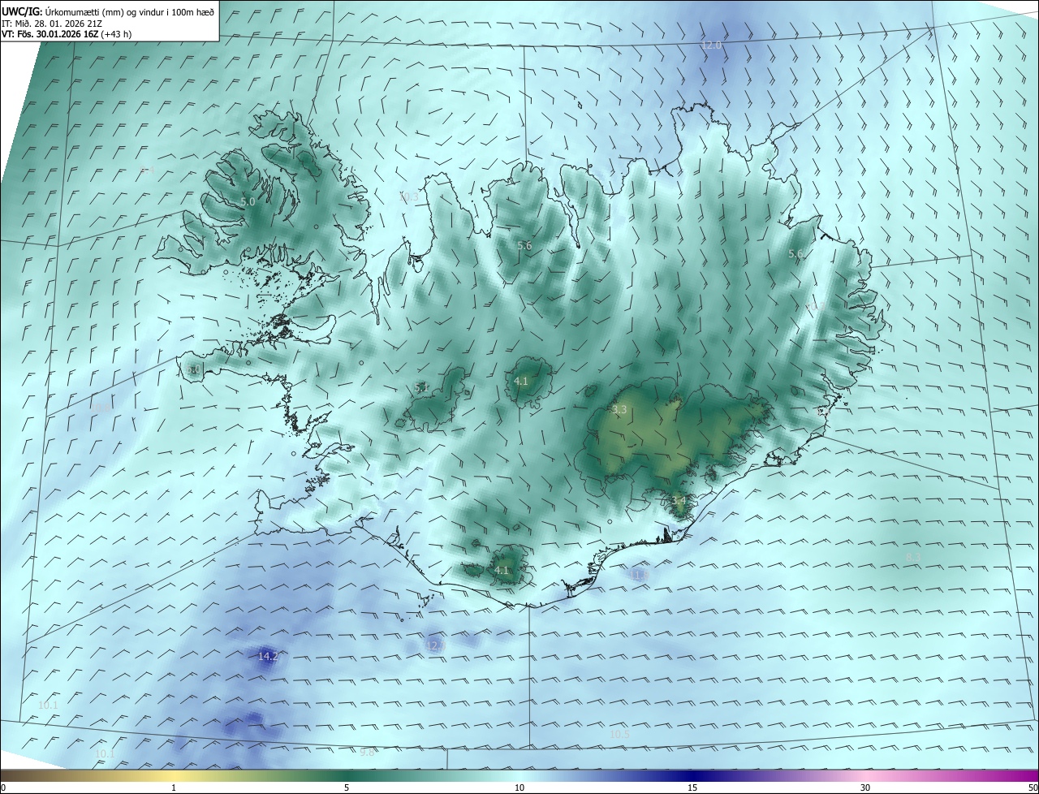This screenshot has height=794, width=1039.
Task: Click the "15" tick on the colour scale
Action: coord(692,788)
